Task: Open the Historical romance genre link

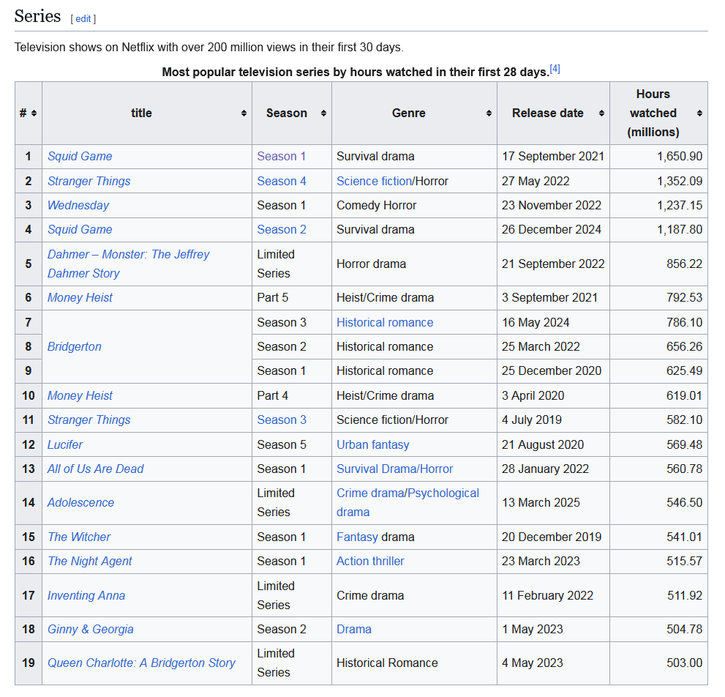Action: [385, 323]
